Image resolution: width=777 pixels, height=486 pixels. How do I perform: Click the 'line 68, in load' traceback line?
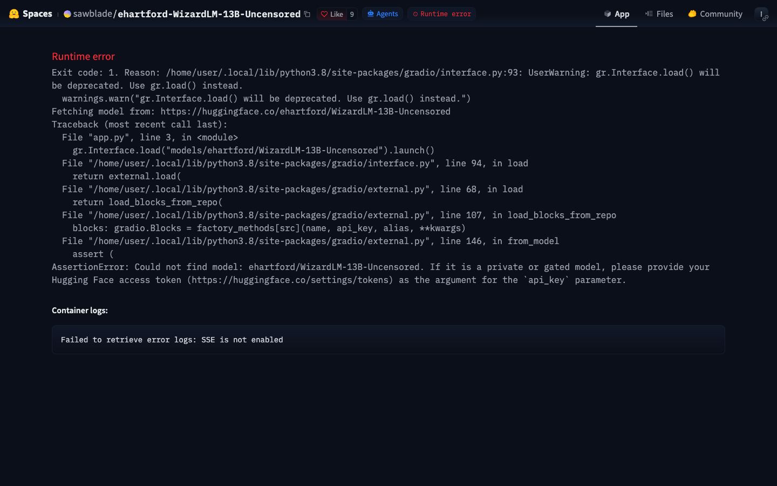[292, 190]
